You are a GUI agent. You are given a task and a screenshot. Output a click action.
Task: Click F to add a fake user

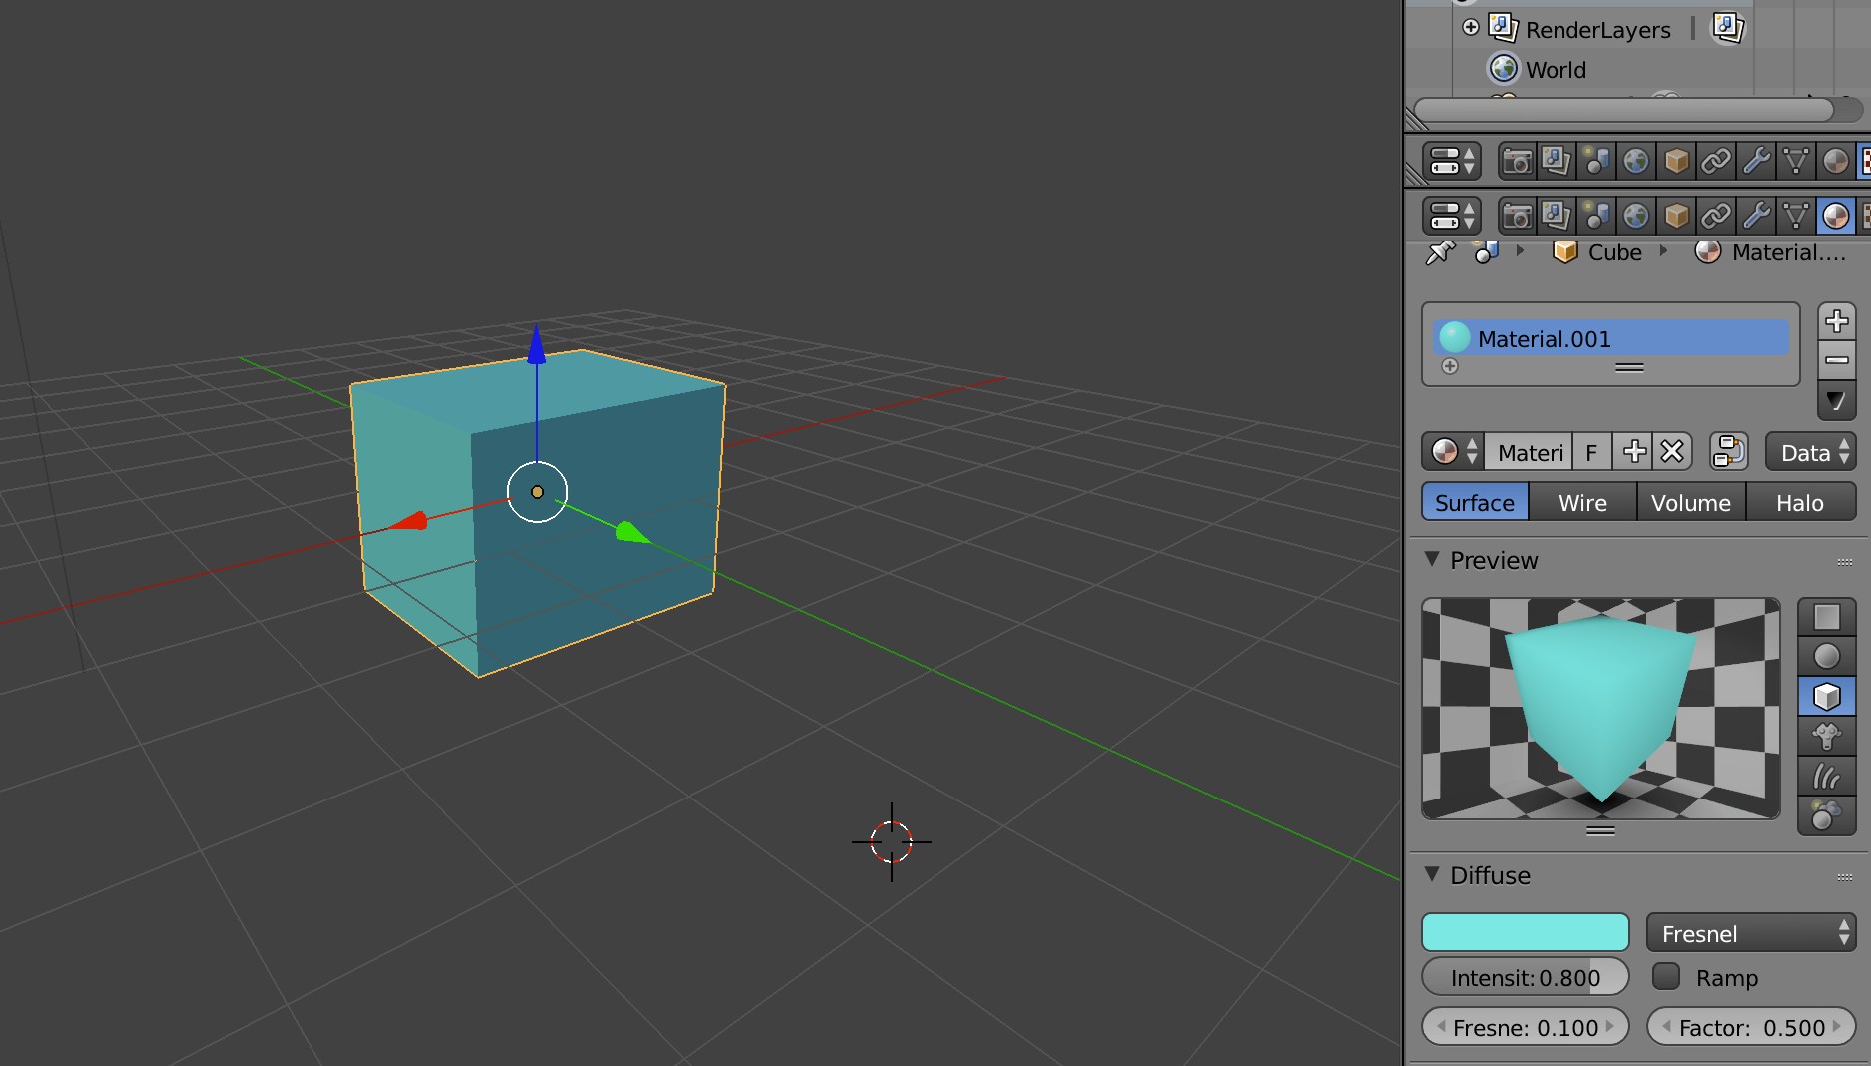tap(1591, 451)
